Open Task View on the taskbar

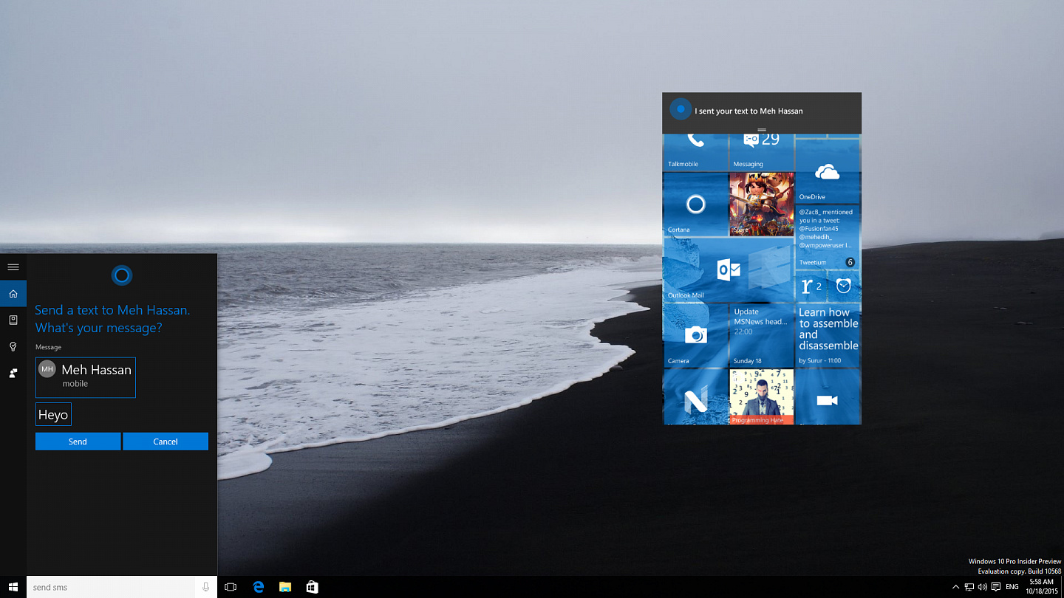231,587
